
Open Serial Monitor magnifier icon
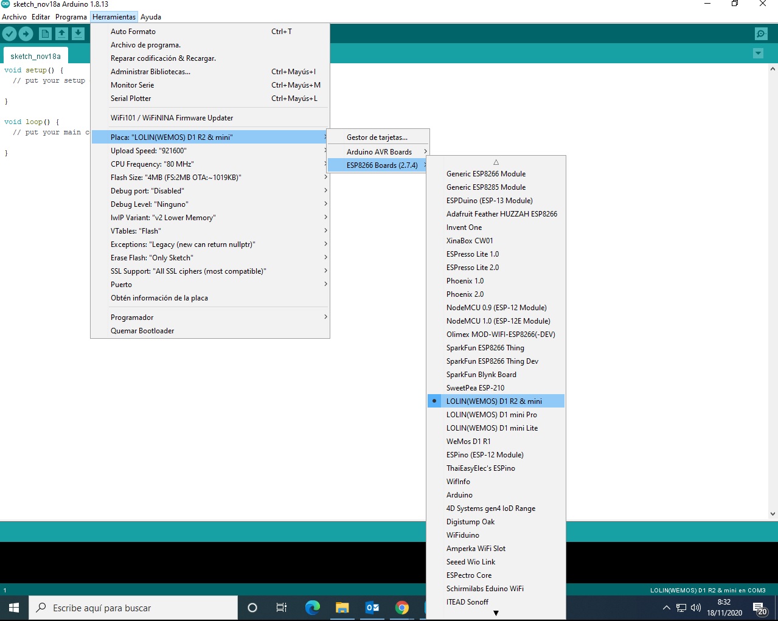pyautogui.click(x=760, y=34)
